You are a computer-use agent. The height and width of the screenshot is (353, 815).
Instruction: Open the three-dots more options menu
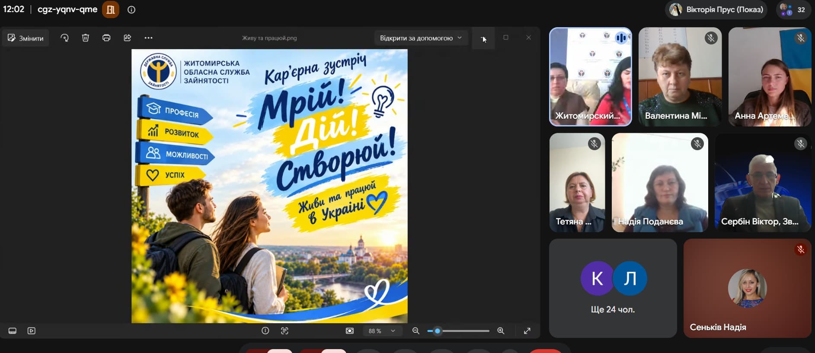148,38
